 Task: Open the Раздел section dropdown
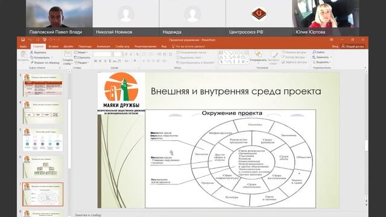coord(81,63)
